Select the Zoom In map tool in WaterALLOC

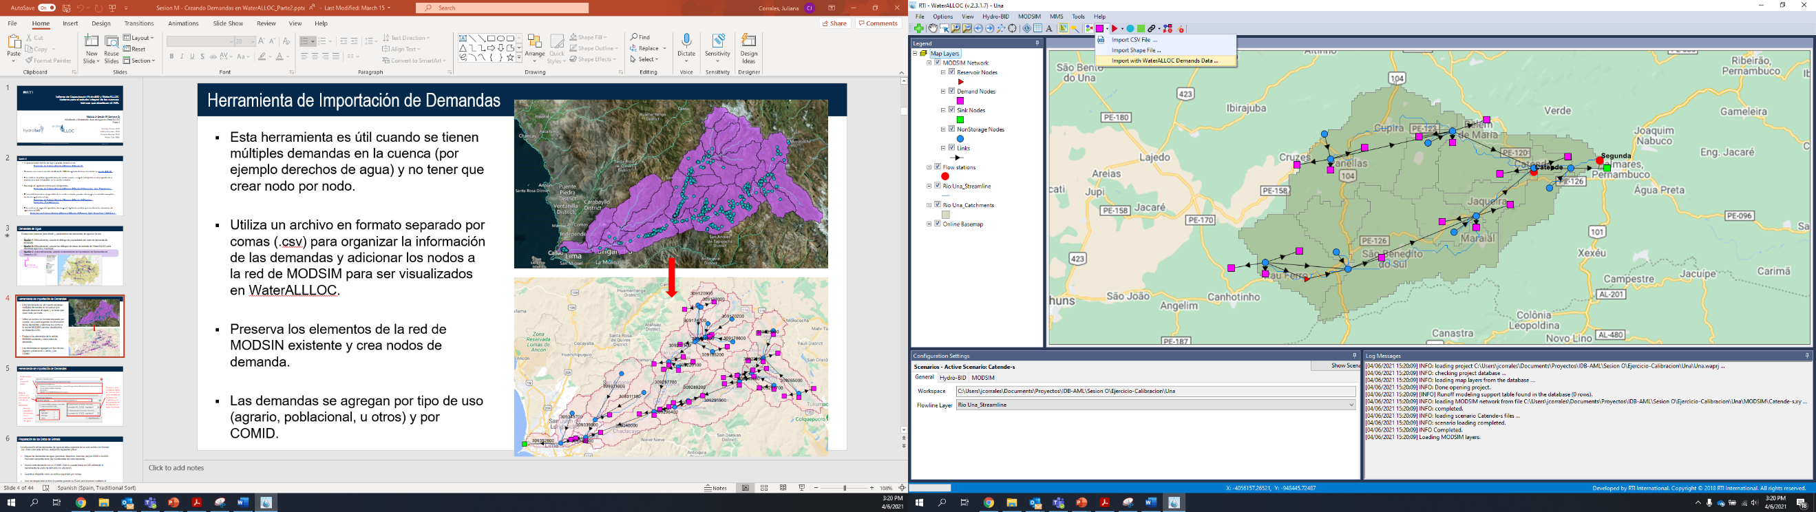956,28
